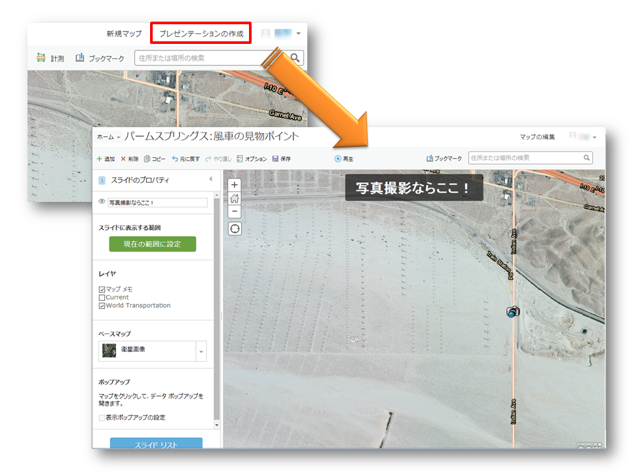The image size is (629, 472).
Task: Click 元に戻す (undo) in the toolbar
Action: point(185,159)
